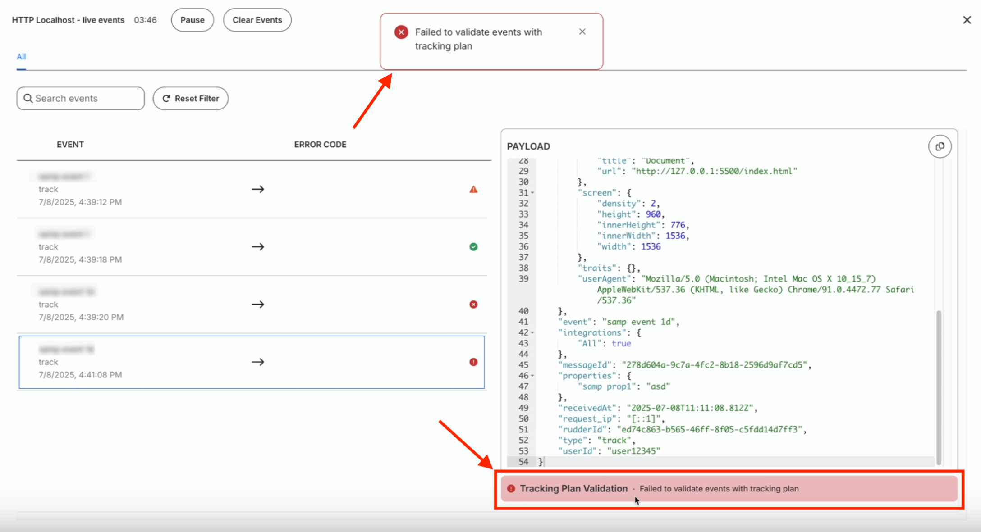Click the messageId value in payload
The image size is (981, 532).
pyautogui.click(x=714, y=365)
